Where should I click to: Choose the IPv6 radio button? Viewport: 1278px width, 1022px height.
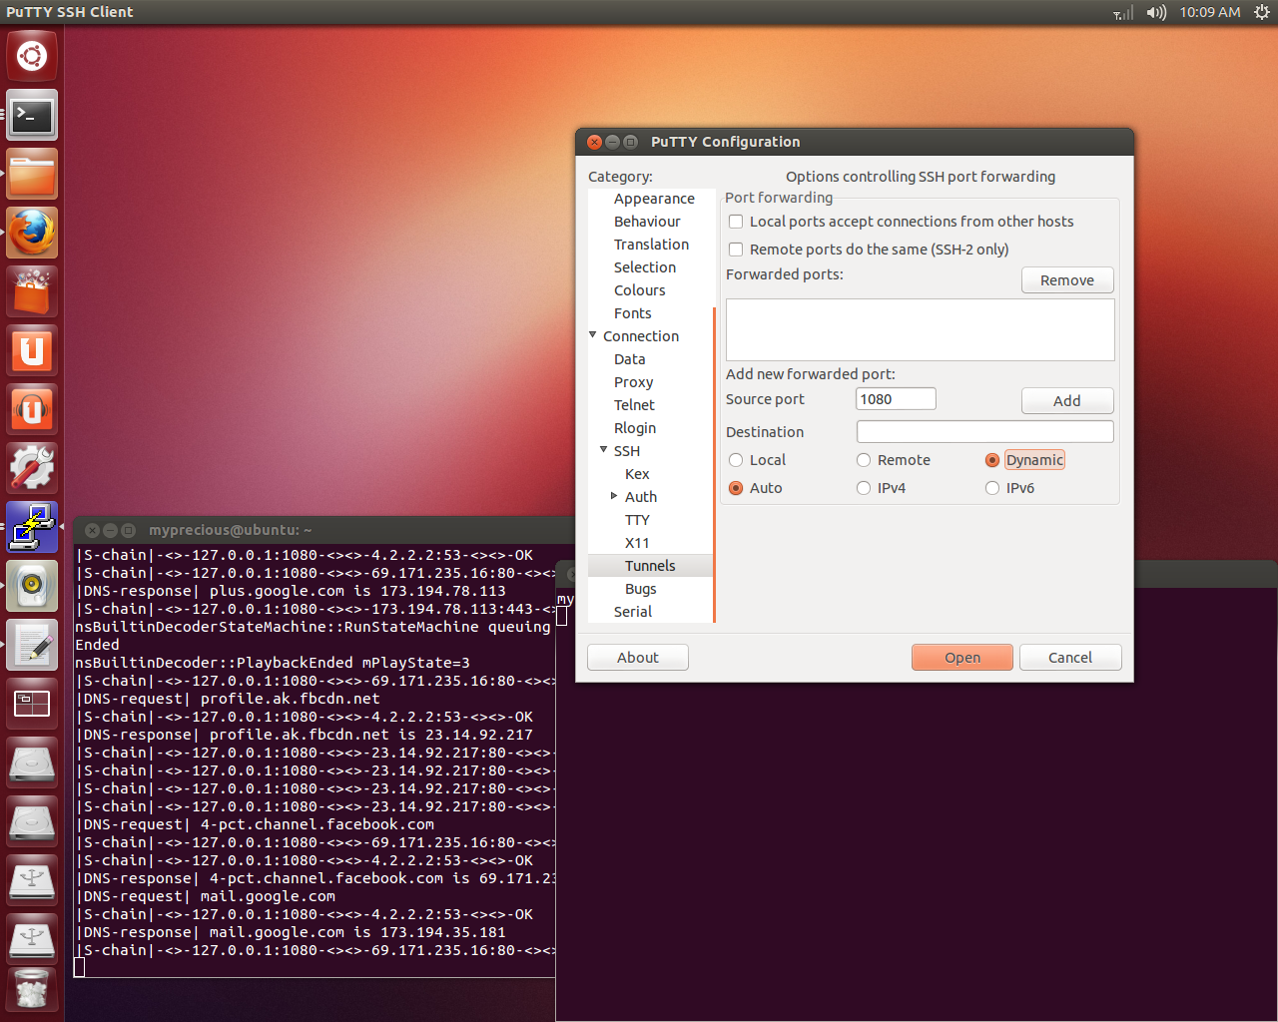click(x=992, y=488)
